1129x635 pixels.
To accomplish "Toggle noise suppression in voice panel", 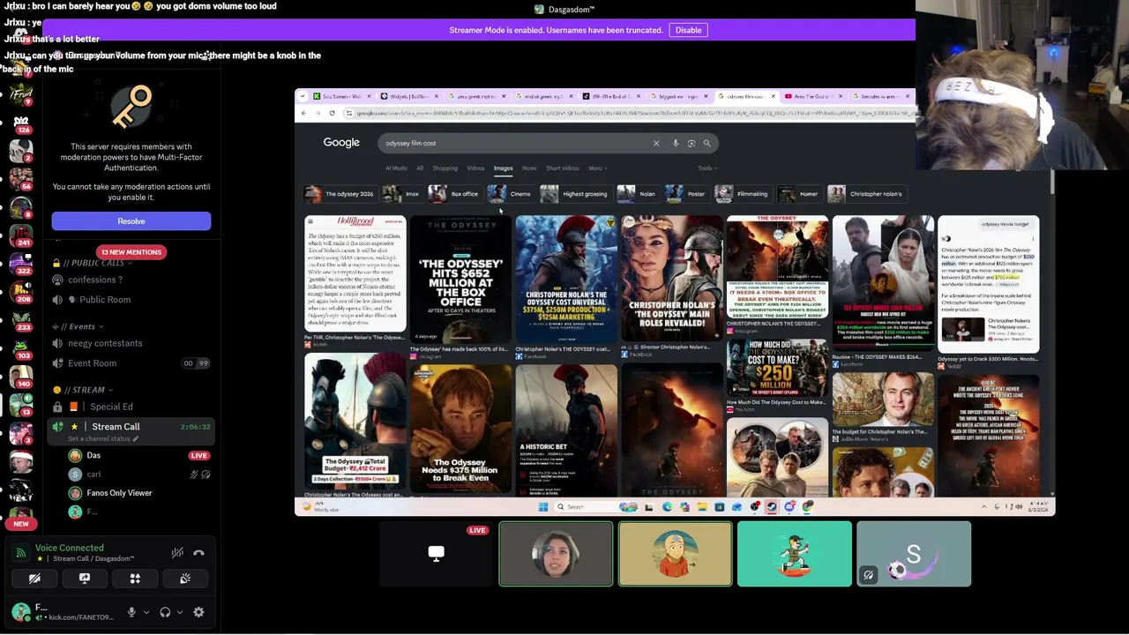I will (x=177, y=553).
